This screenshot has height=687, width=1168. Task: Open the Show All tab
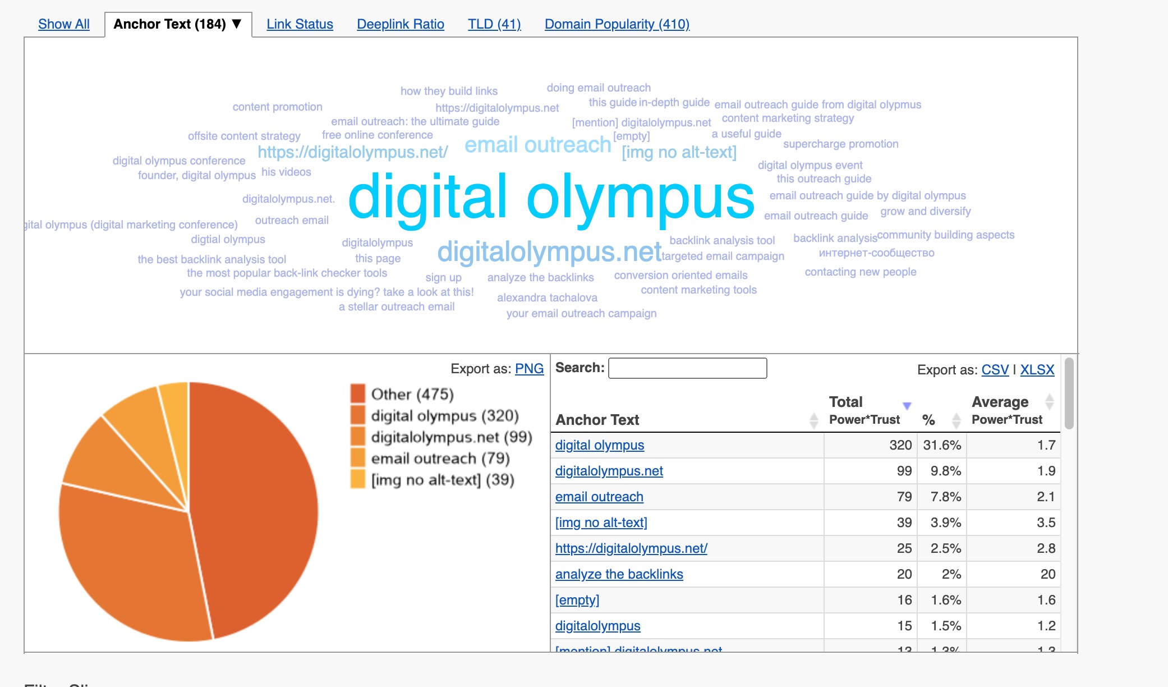coord(64,24)
